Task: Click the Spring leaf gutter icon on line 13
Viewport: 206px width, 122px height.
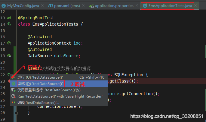Action: click(x=9, y=18)
